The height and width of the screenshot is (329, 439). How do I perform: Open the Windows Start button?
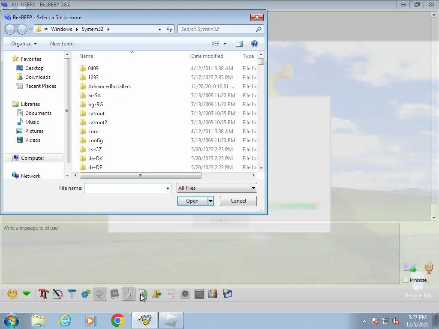tap(12, 320)
